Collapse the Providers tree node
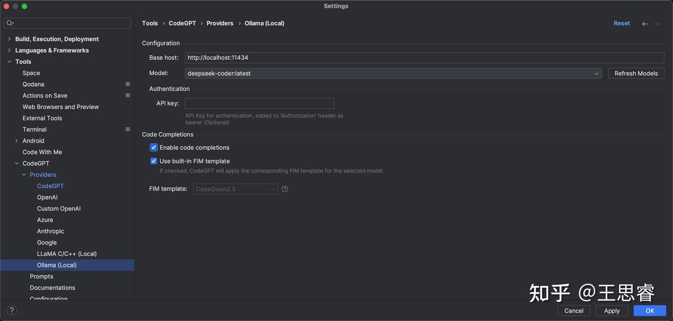 [24, 175]
